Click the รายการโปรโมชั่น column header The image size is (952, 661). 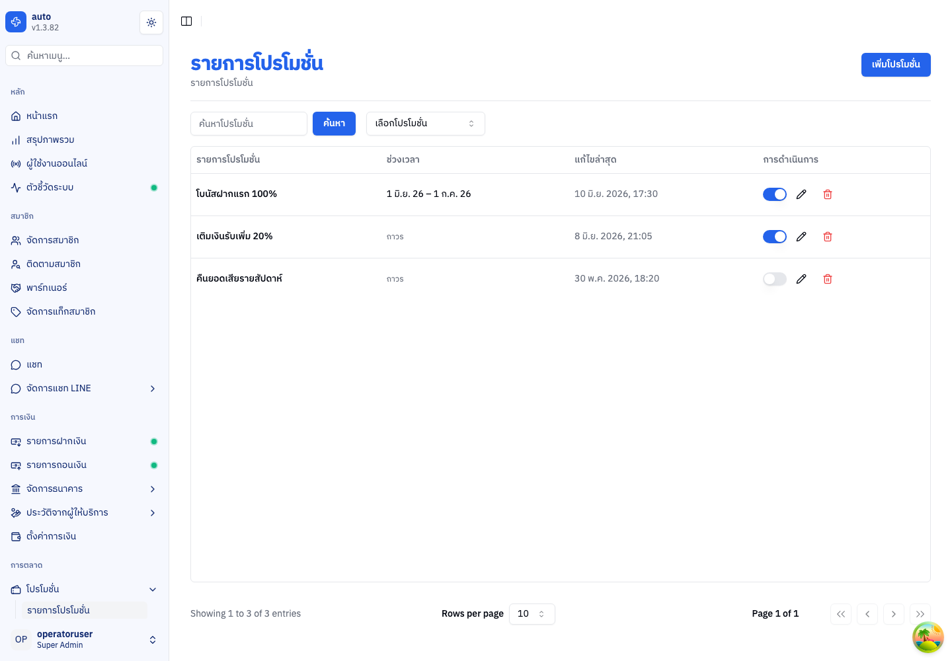[x=228, y=160]
